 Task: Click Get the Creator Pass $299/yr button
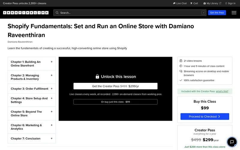pyautogui.click(x=115, y=86)
